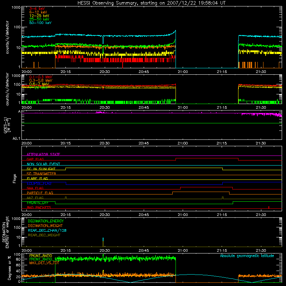This screenshot has width=286, height=286.
Task: Click the 0.3-0.8 MeV legend label
Action: click(x=41, y=80)
